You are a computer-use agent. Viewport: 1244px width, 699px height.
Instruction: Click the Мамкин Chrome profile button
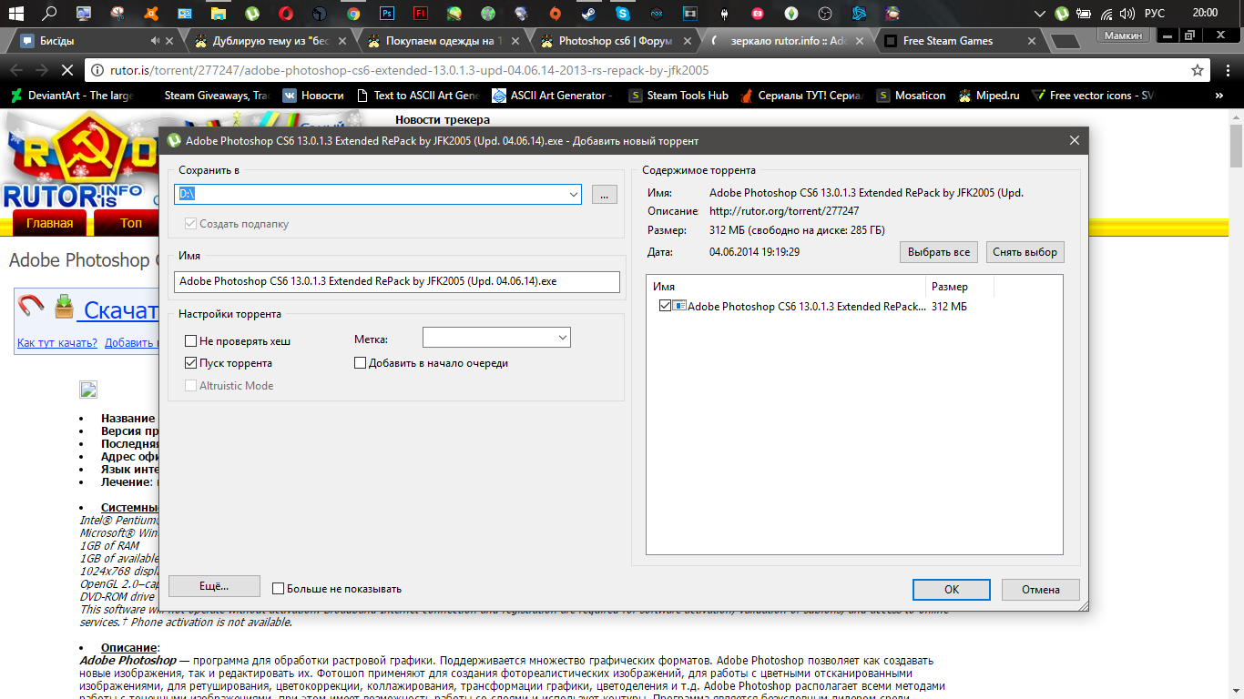tap(1121, 35)
